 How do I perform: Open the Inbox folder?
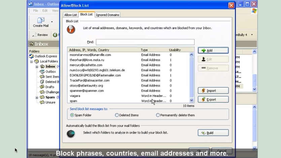pos(50,67)
